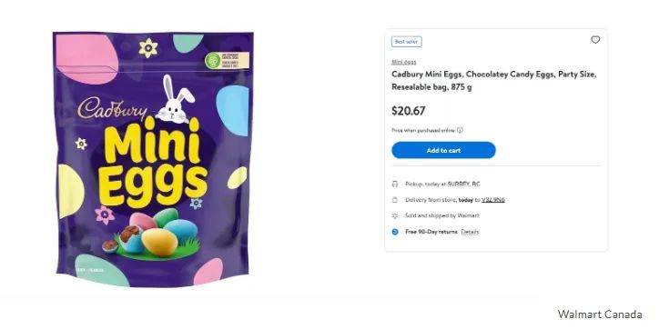Click the Cadbury logo on the bag
The height and width of the screenshot is (329, 659).
pyautogui.click(x=112, y=108)
